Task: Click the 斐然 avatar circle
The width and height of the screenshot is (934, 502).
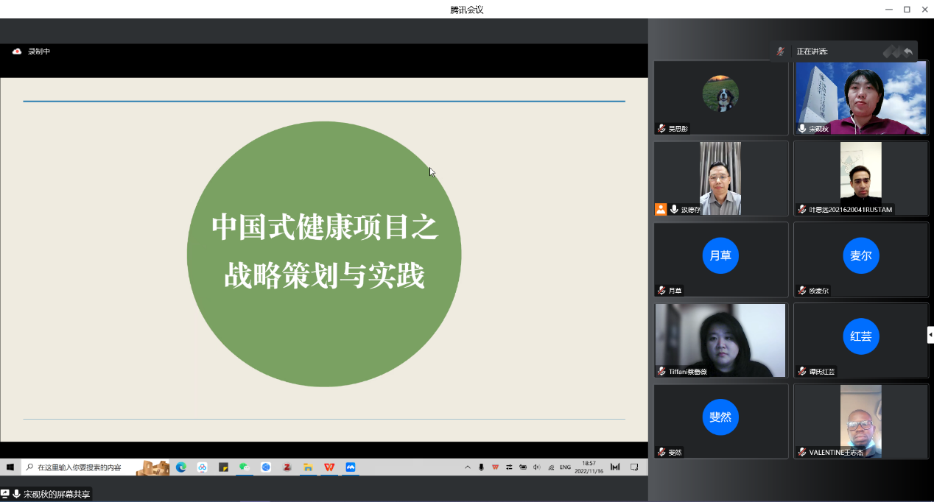Action: coord(720,417)
